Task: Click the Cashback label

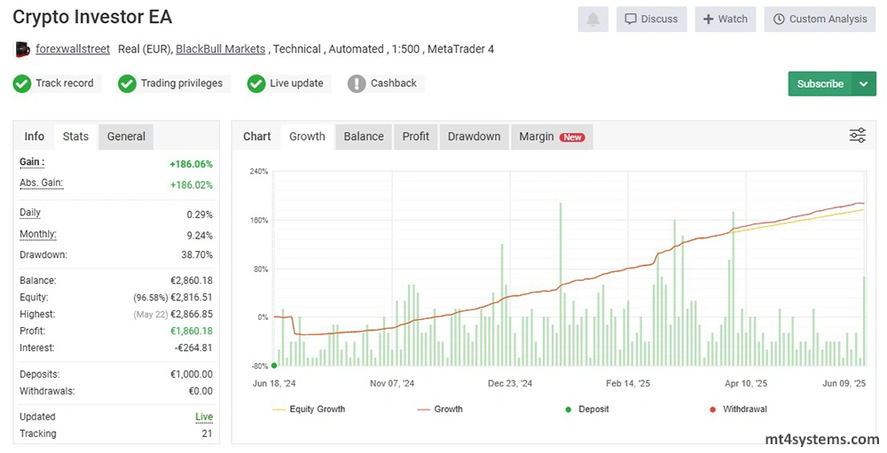Action: point(394,83)
